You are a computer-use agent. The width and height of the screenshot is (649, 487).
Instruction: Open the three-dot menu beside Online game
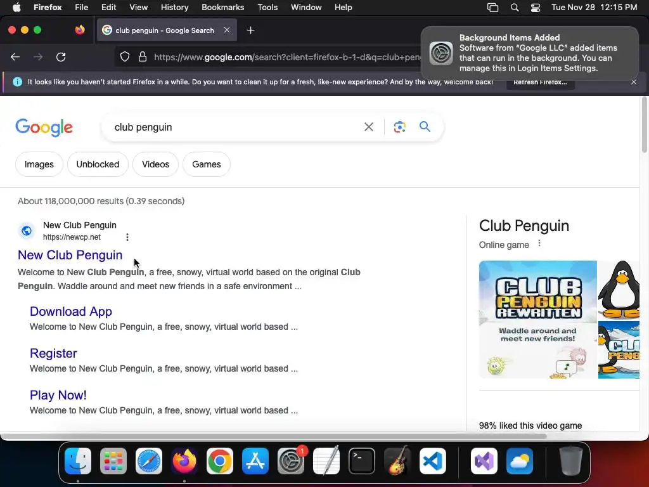point(539,243)
